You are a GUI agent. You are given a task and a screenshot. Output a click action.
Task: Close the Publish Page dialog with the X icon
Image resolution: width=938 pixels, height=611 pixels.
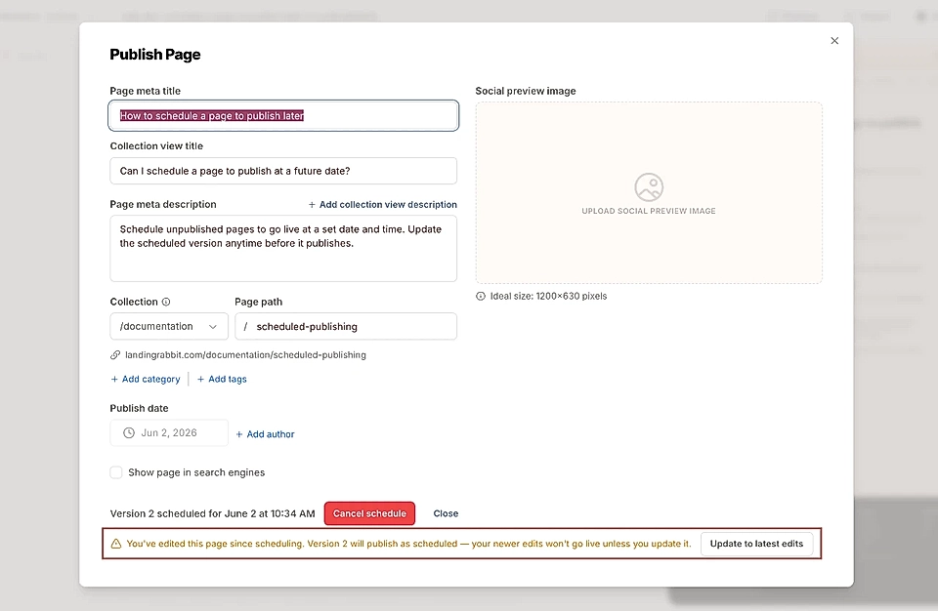pos(834,41)
